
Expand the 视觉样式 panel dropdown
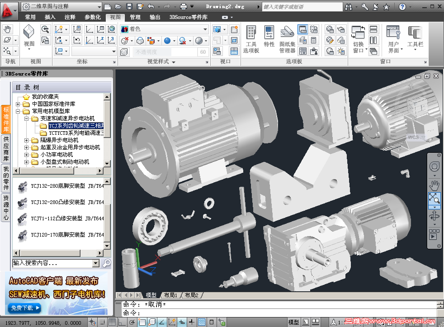[x=174, y=62]
